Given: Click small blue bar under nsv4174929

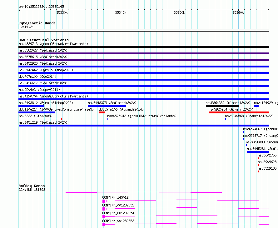Looking at the screenshot, I should pos(256,106).
